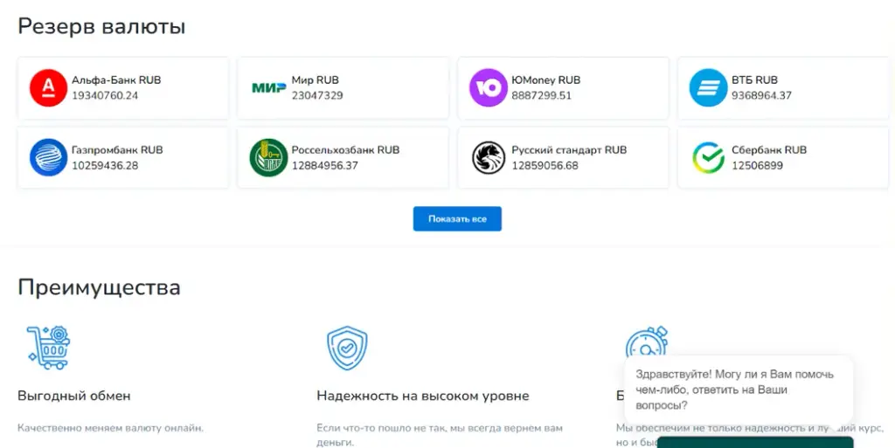Image resolution: width=895 pixels, height=448 pixels.
Task: Click the dark chat widget bar
Action: (x=755, y=442)
